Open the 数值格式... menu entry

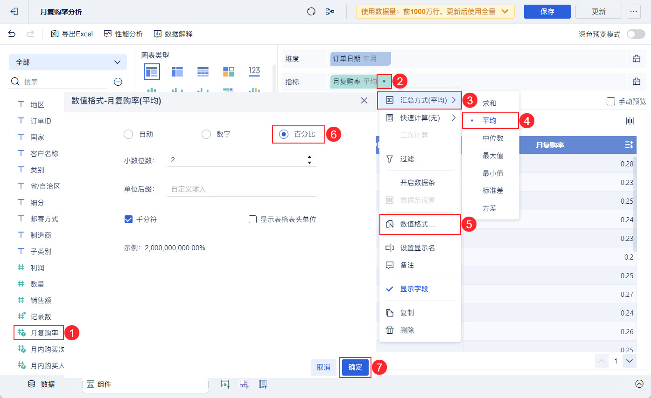pyautogui.click(x=420, y=224)
